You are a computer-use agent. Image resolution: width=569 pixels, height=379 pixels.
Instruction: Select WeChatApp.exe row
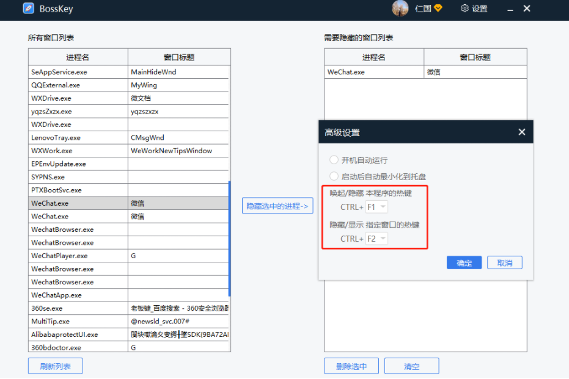tap(128, 295)
